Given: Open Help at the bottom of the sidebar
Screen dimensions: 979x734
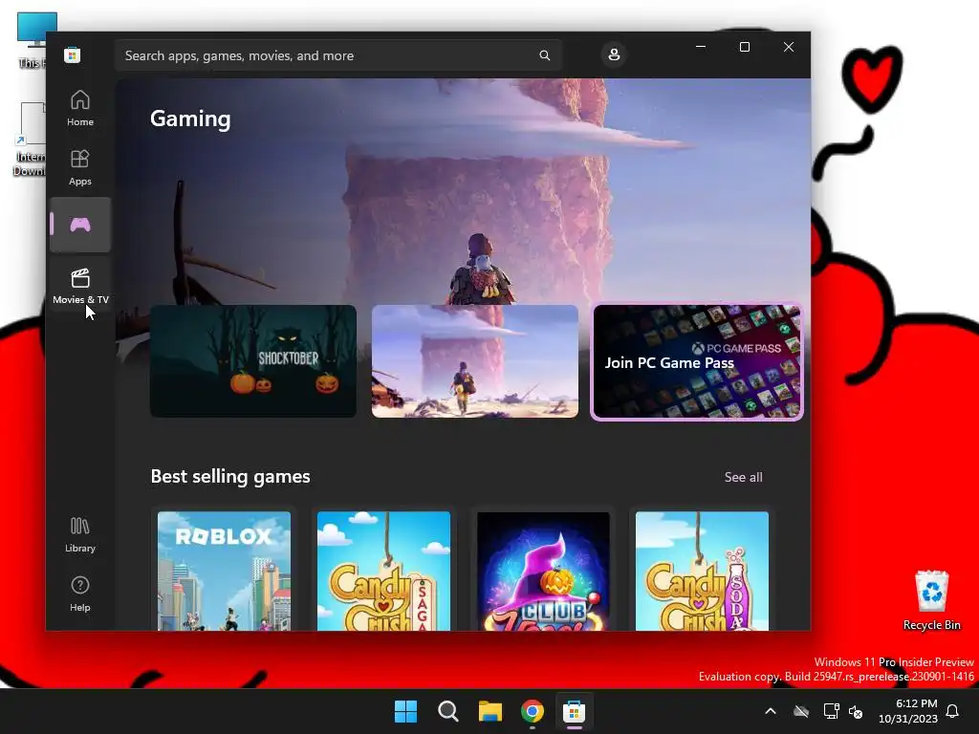Looking at the screenshot, I should (80, 594).
